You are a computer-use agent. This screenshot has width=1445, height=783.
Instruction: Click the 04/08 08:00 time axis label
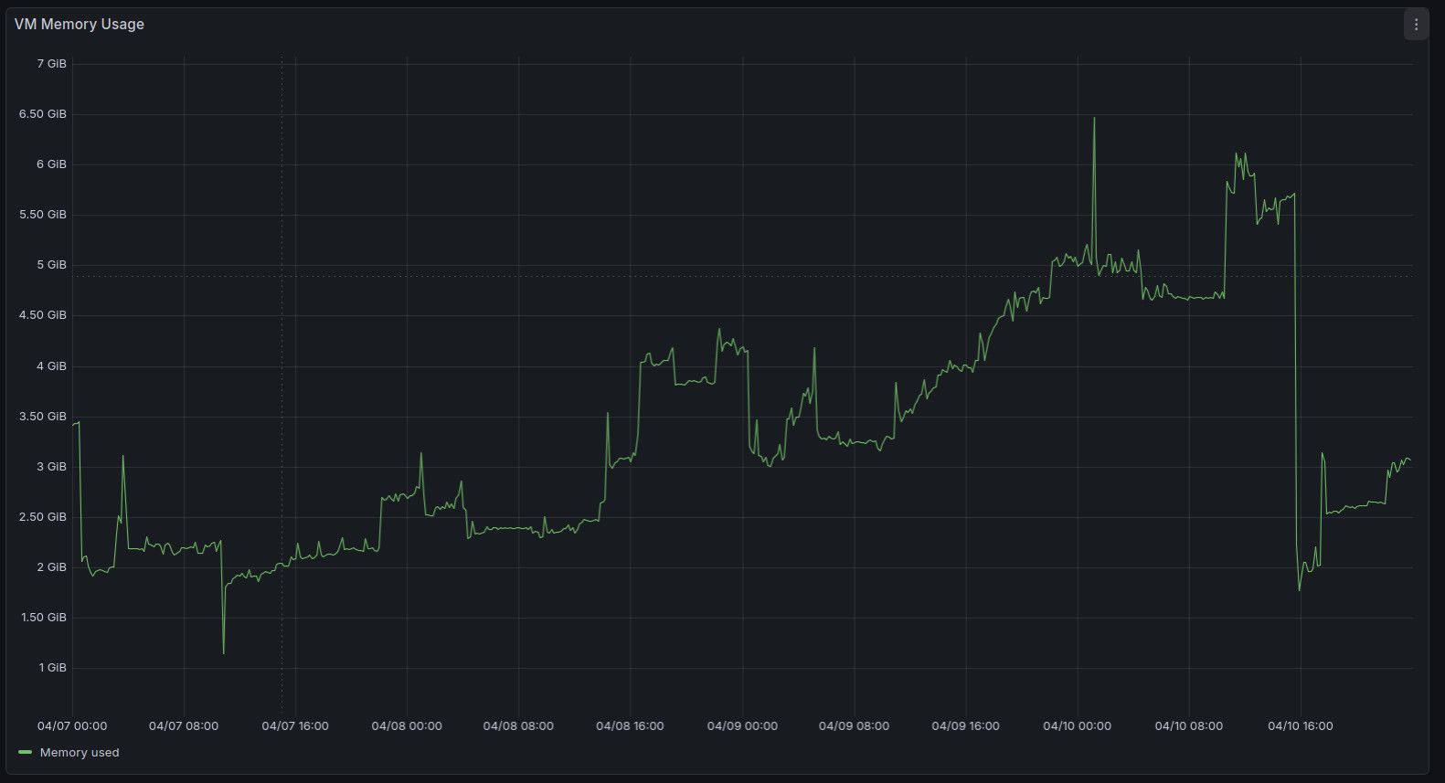[x=518, y=726]
